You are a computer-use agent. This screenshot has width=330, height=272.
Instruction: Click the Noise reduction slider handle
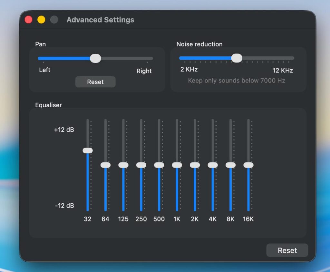(237, 58)
